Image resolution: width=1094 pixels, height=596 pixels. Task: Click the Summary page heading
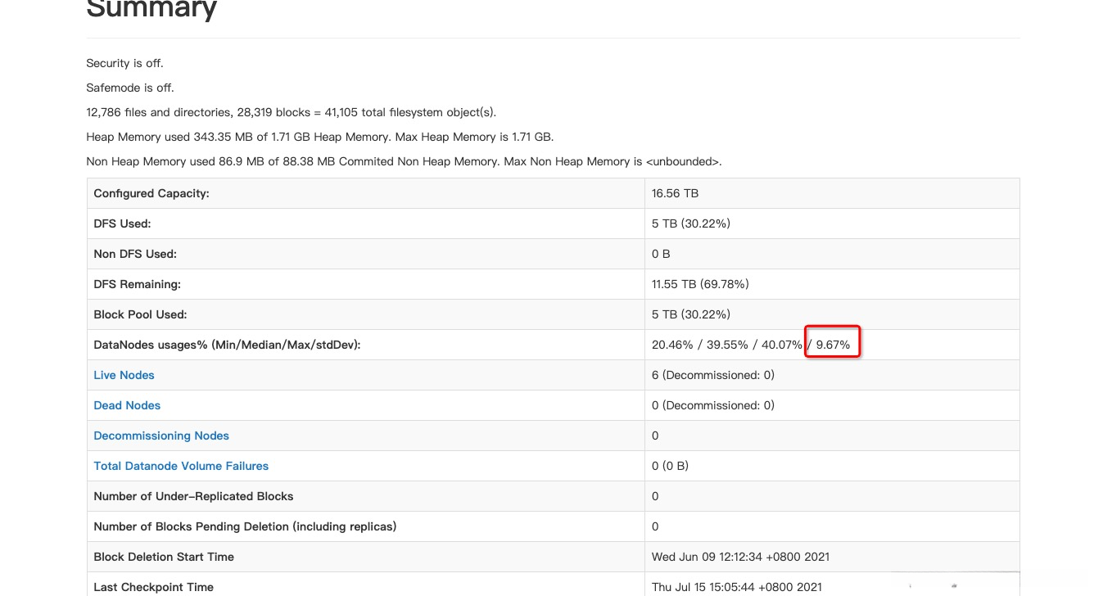[x=151, y=8]
